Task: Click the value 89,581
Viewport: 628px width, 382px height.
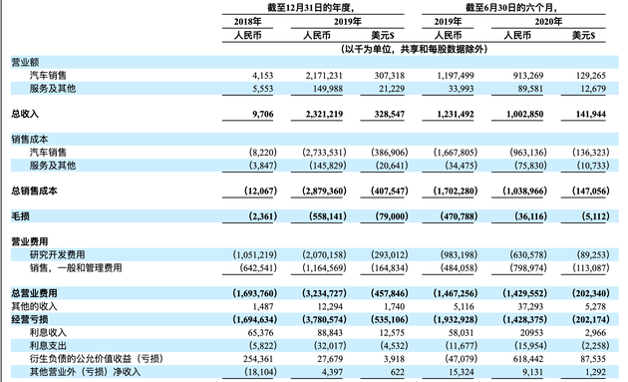Action: [530, 89]
